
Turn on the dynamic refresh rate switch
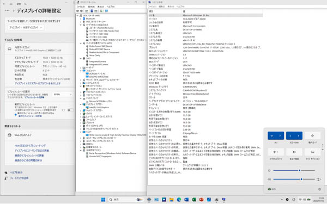tap(70, 110)
